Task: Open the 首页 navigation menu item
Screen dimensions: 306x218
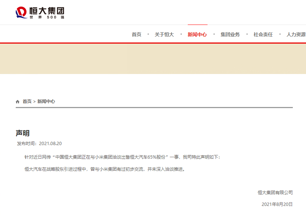Action: pos(137,34)
